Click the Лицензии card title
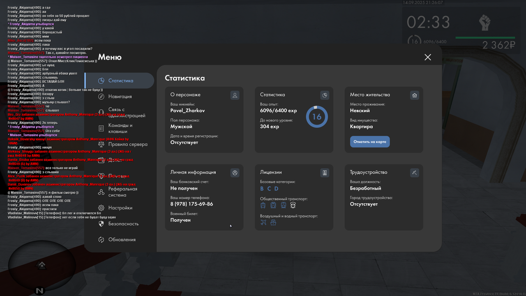Image resolution: width=526 pixels, height=296 pixels. coord(271,172)
